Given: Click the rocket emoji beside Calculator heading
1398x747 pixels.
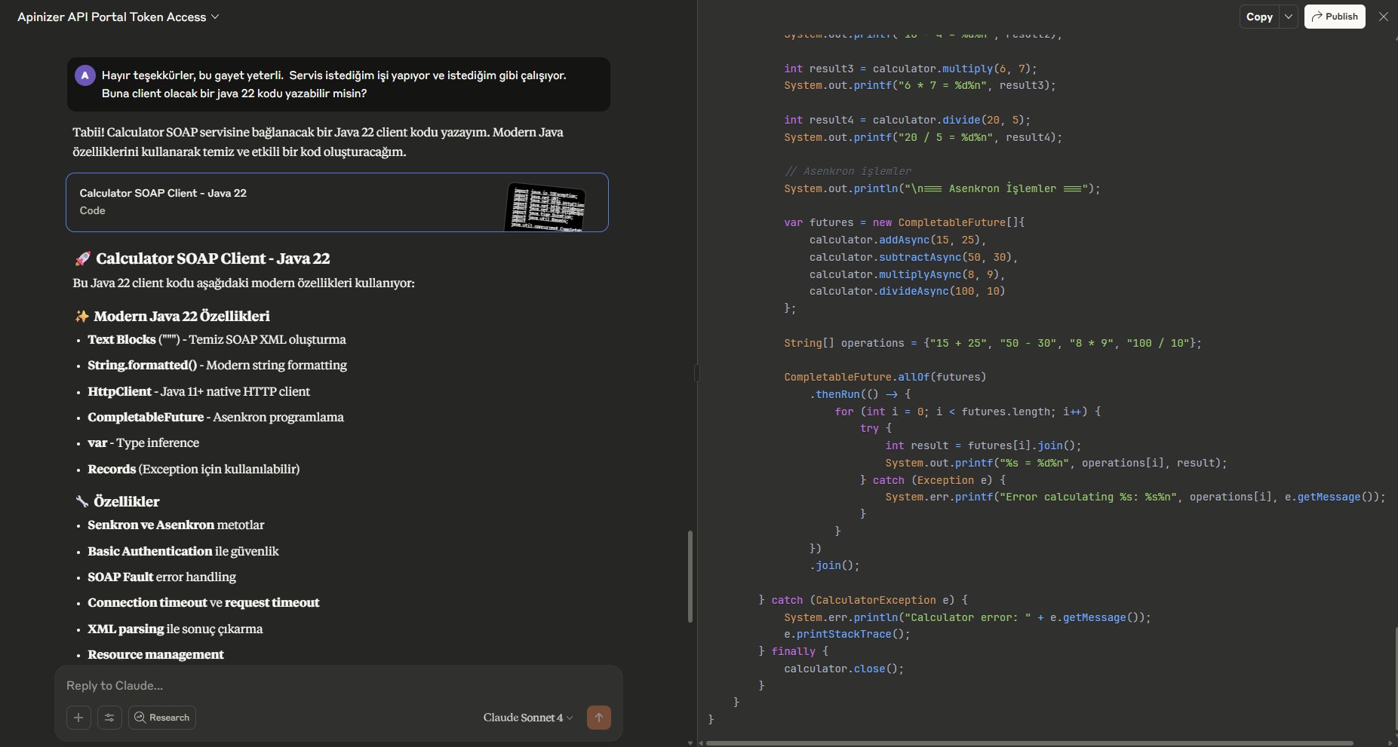Looking at the screenshot, I should 82,259.
